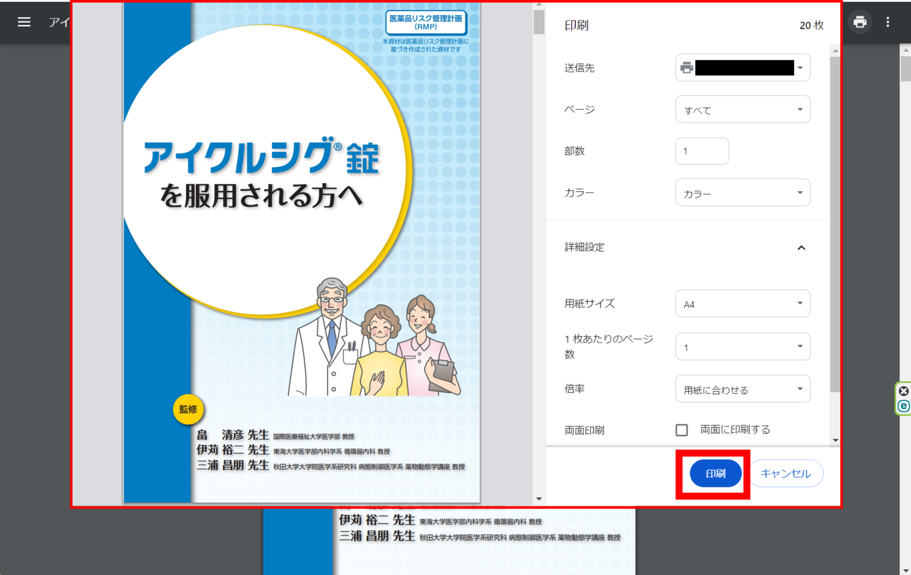
Task: Click up arrow of settings scrollbar
Action: [x=835, y=51]
